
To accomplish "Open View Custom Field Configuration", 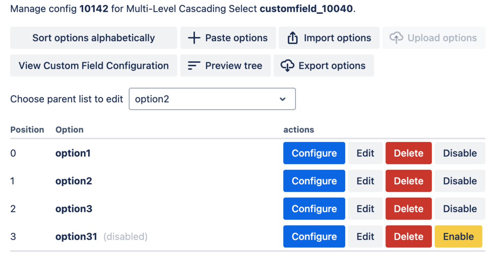I will [x=94, y=66].
